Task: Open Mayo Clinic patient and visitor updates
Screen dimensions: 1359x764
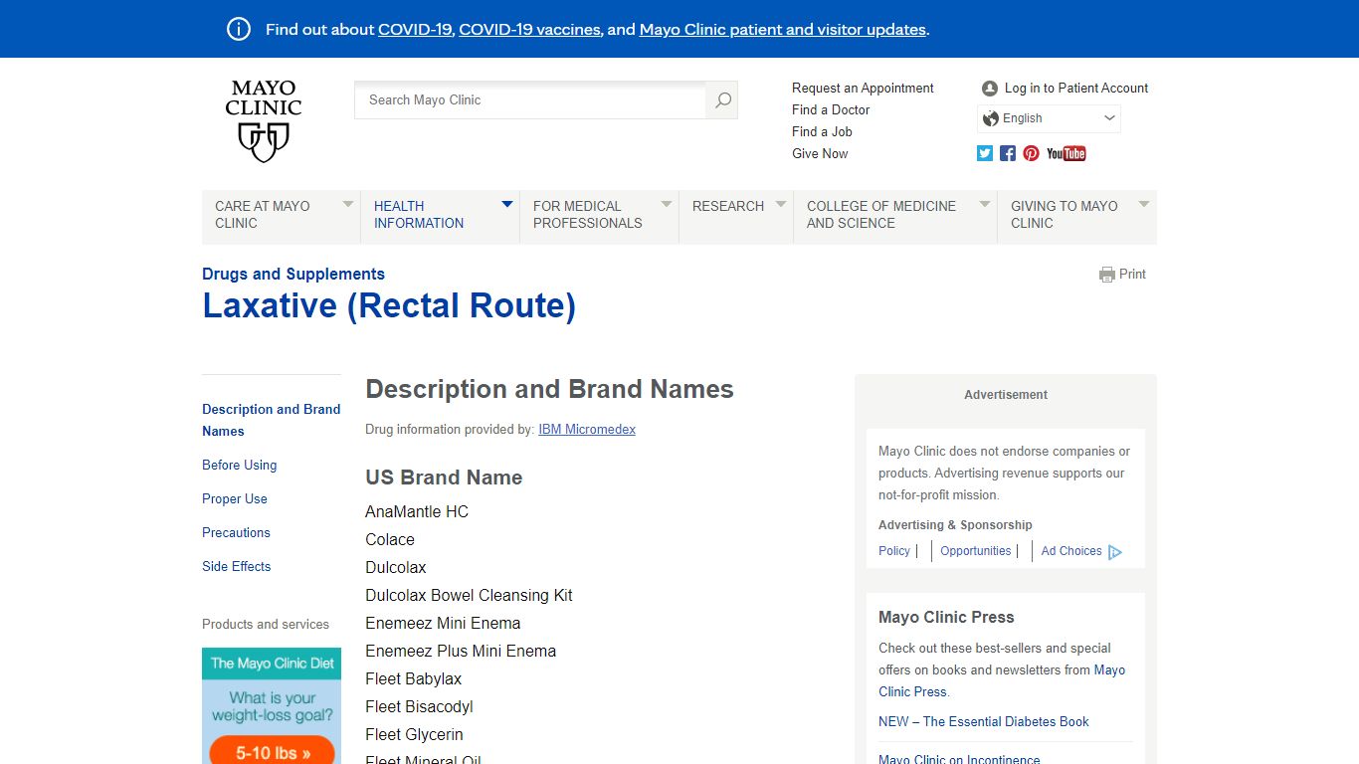Action: (783, 30)
